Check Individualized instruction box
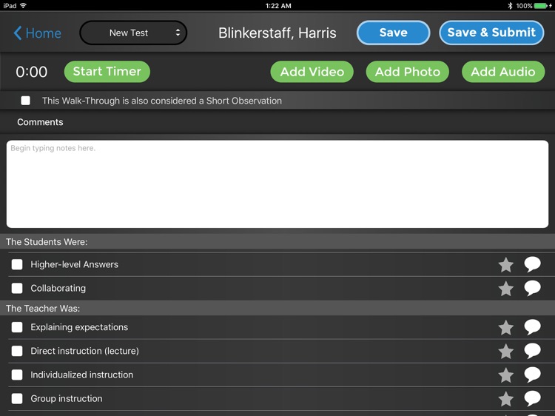This screenshot has width=555, height=416. [x=17, y=375]
